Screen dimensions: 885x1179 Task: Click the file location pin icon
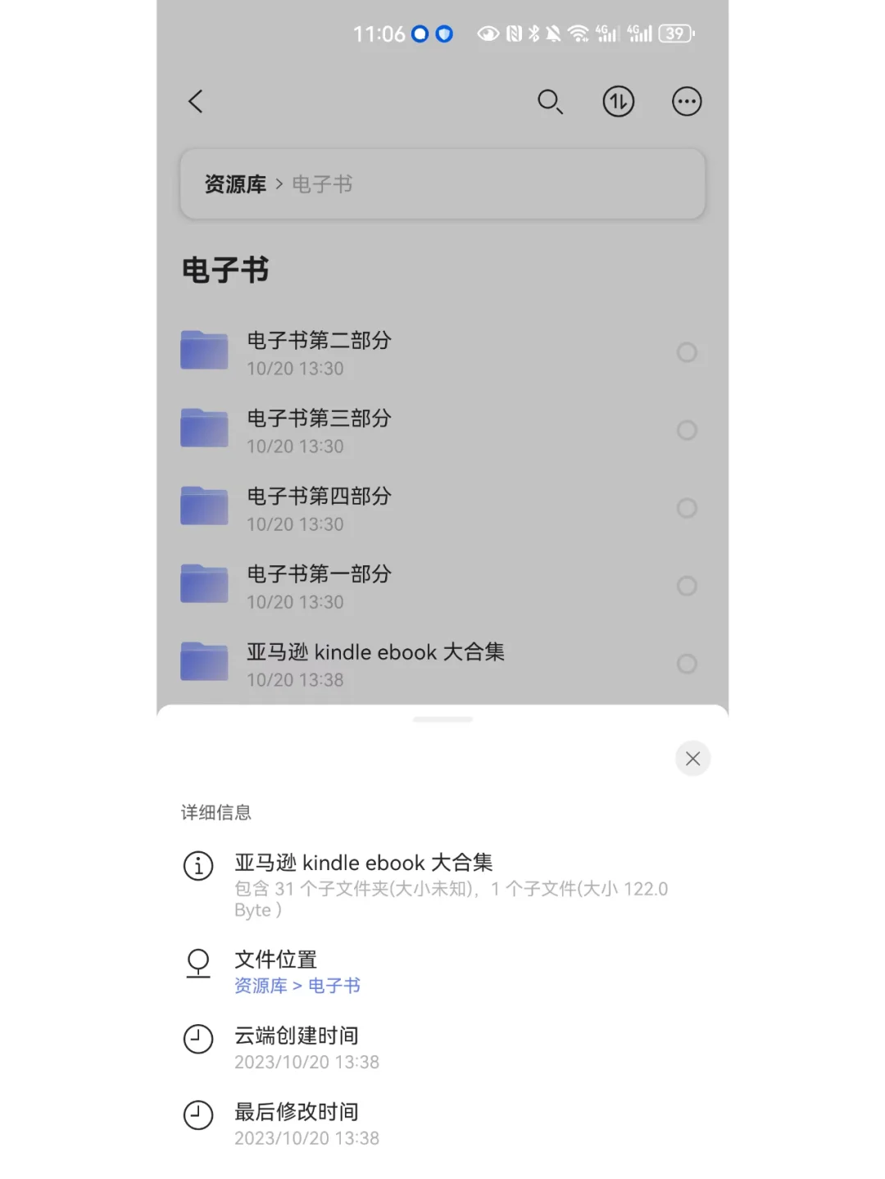[198, 963]
